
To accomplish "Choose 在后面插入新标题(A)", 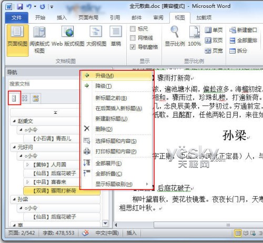I will [117, 109].
